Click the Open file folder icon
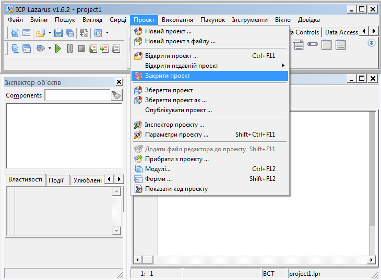Viewport: 381px width, 280px height. [41, 32]
